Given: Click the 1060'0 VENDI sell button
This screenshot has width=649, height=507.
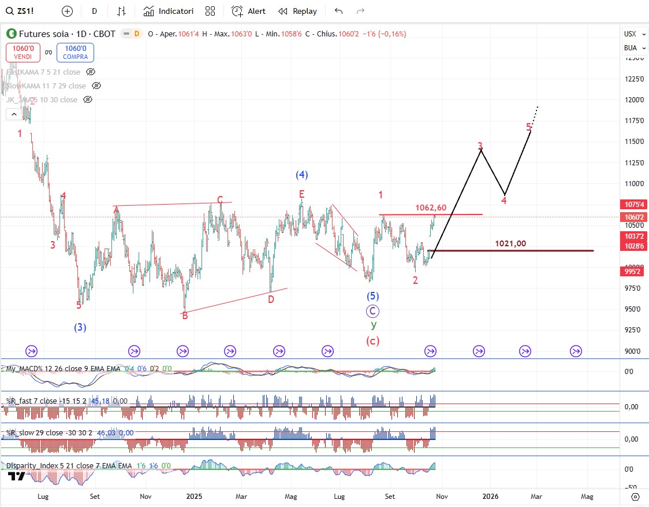Looking at the screenshot, I should (x=23, y=52).
